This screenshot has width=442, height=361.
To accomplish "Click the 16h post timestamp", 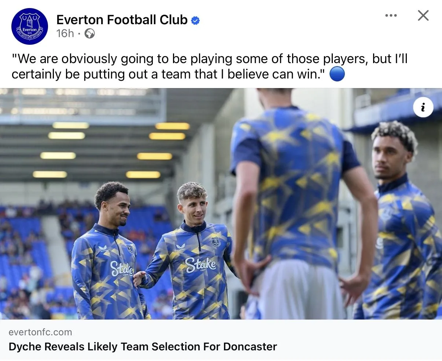I will [x=65, y=34].
